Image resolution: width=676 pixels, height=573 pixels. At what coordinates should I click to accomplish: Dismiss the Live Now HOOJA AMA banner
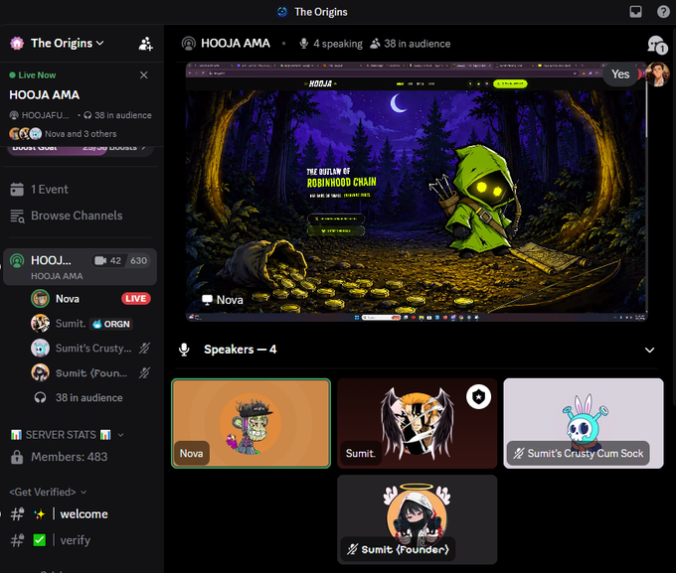click(x=143, y=74)
